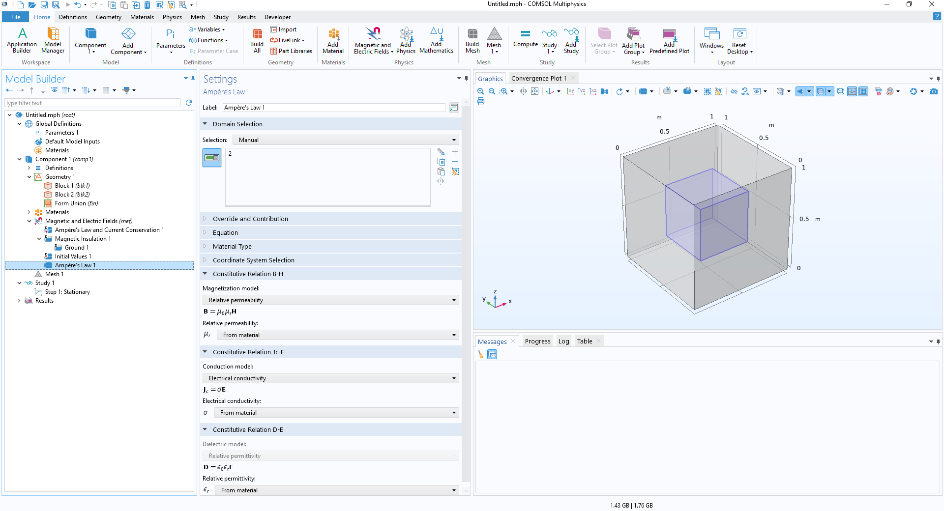Click the Label text field

click(333, 108)
